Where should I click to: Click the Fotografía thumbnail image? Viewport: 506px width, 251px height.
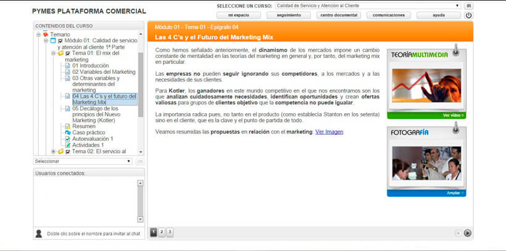coord(426,163)
